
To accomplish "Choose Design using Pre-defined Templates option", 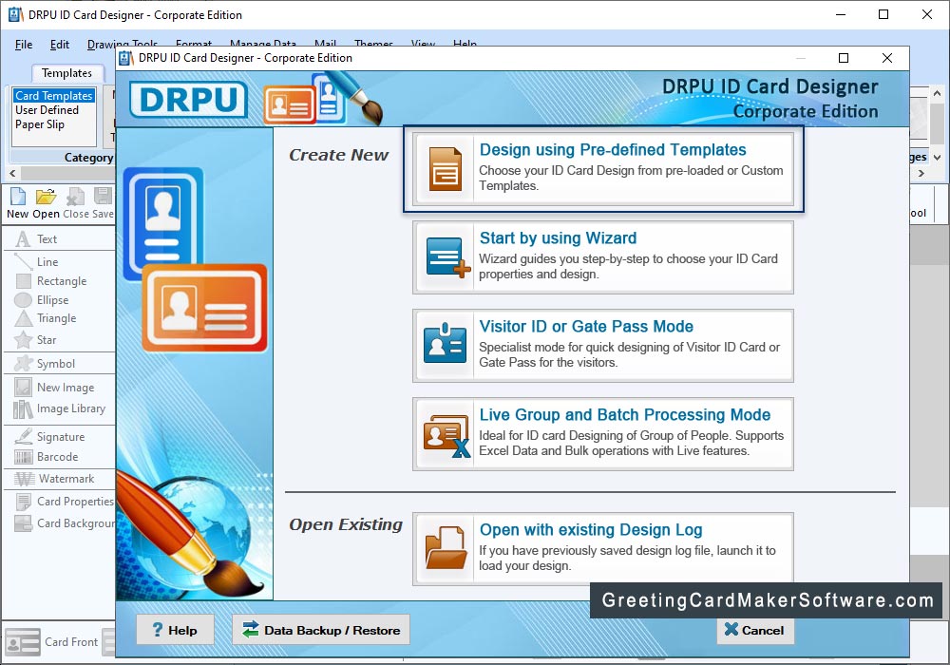I will [603, 169].
